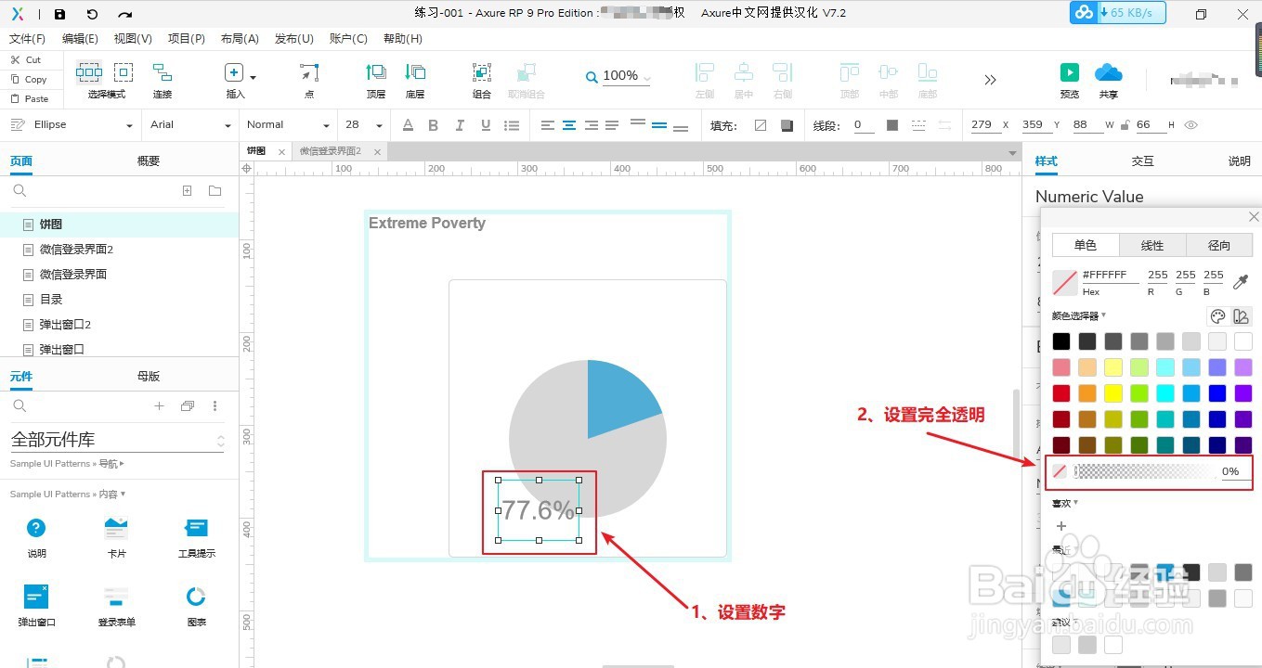The height and width of the screenshot is (668, 1262).
Task: Open the 全部元件库 library dropdown
Action: pyautogui.click(x=118, y=440)
